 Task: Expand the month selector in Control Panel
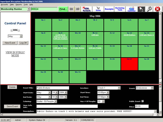click(21, 36)
